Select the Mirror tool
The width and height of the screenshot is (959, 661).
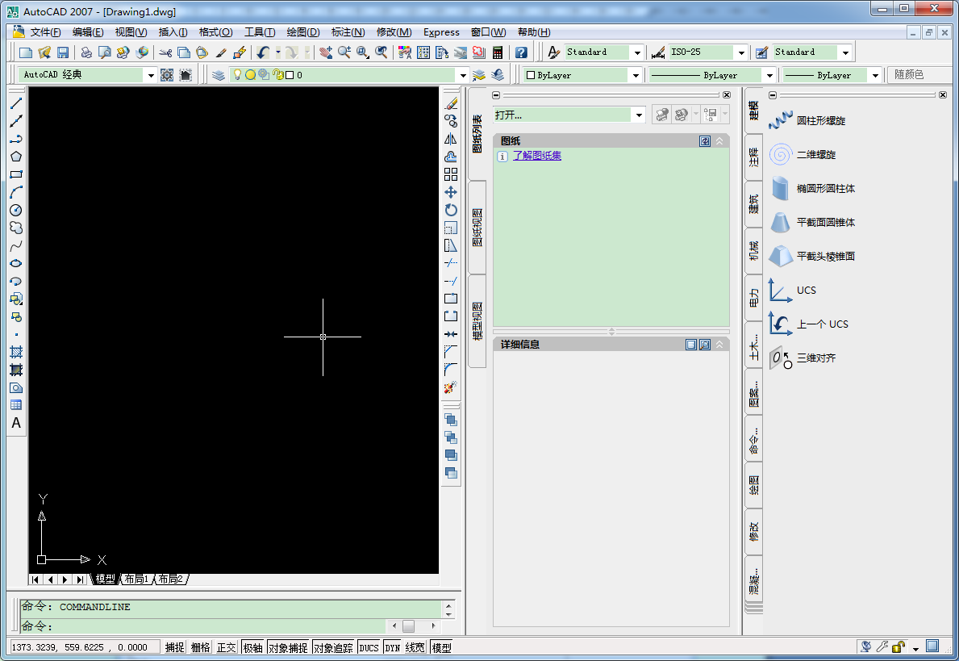tap(451, 139)
